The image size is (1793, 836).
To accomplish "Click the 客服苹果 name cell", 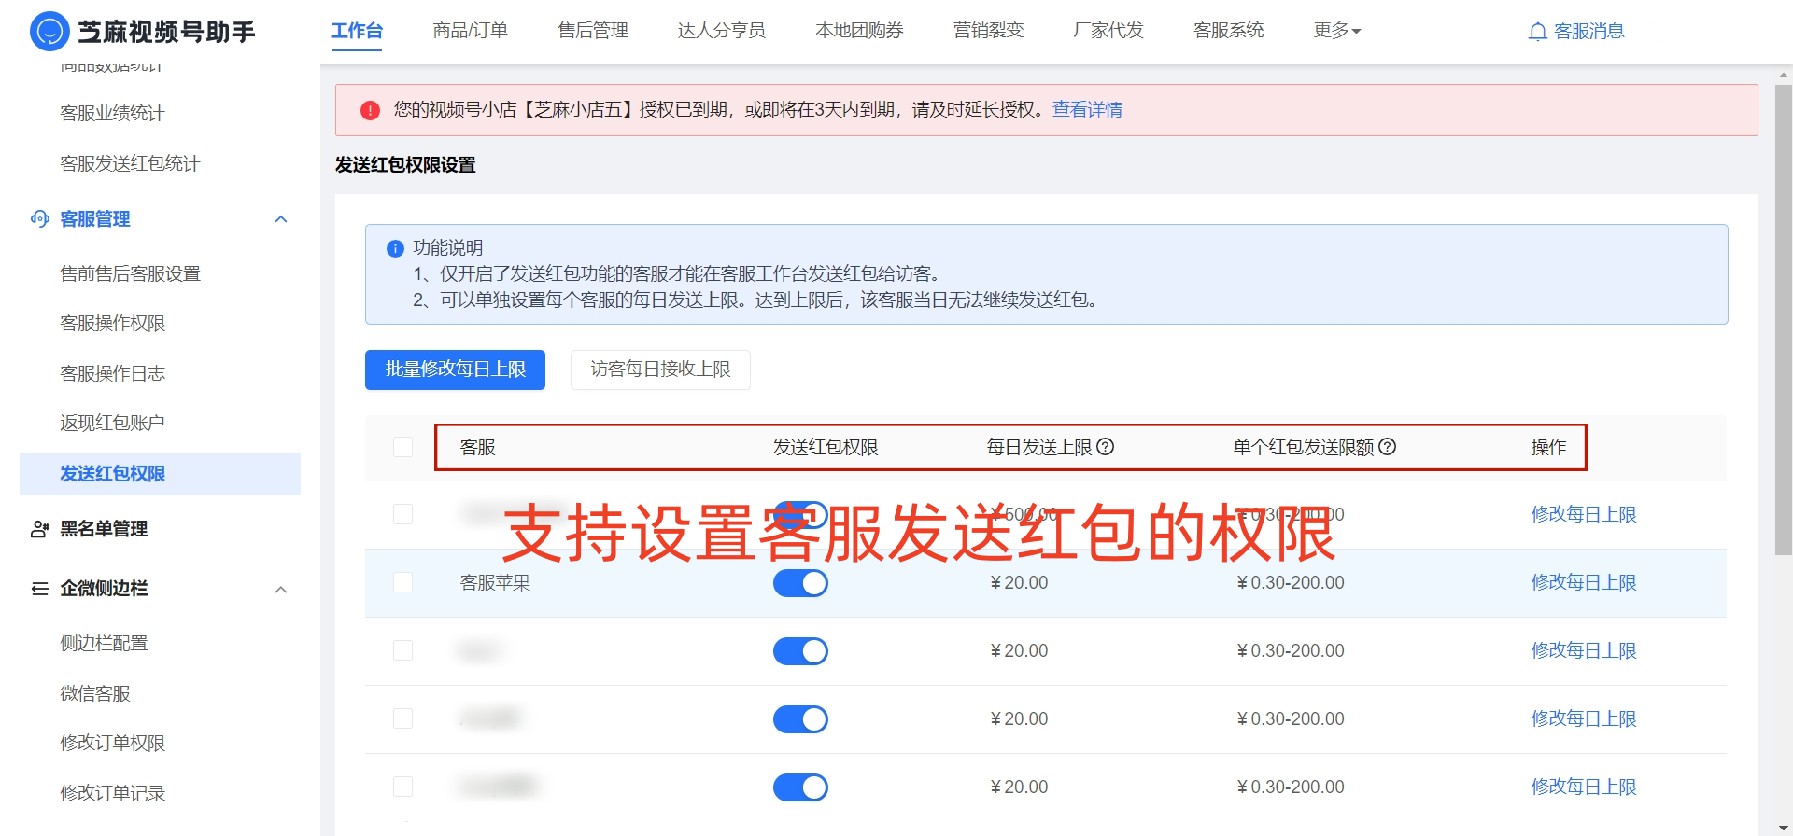I will 495,583.
